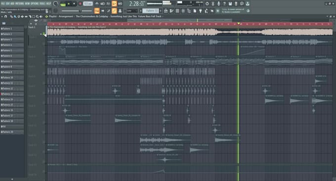Select the playlist playback speaker tool
The width and height of the screenshot is (336, 181).
tap(41, 16)
